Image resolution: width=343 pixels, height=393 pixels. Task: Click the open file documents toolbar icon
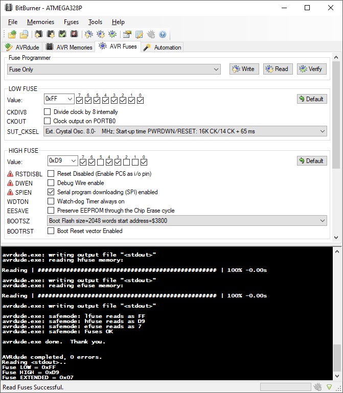pos(24,34)
